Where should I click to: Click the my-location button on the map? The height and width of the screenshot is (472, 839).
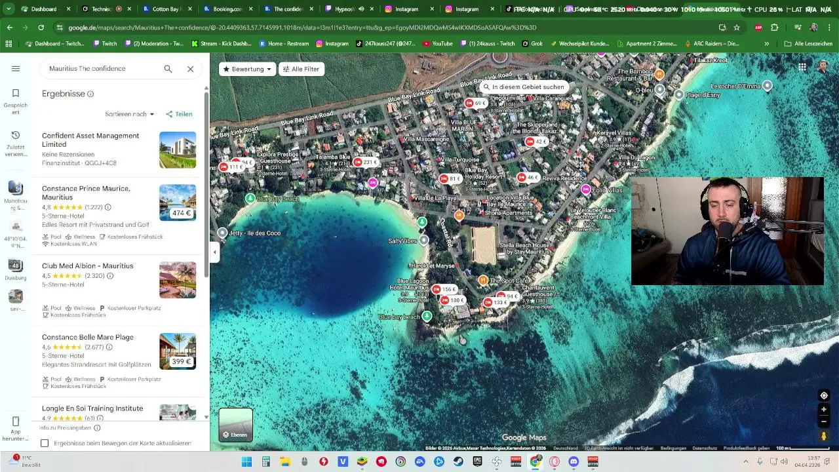(824, 395)
